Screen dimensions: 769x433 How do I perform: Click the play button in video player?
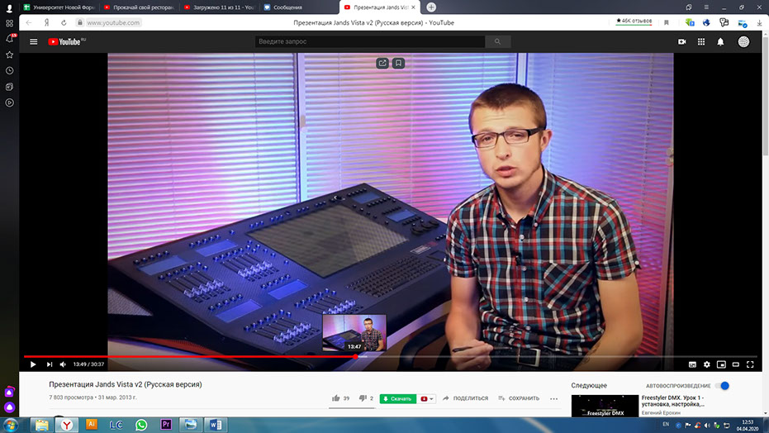pyautogui.click(x=33, y=364)
